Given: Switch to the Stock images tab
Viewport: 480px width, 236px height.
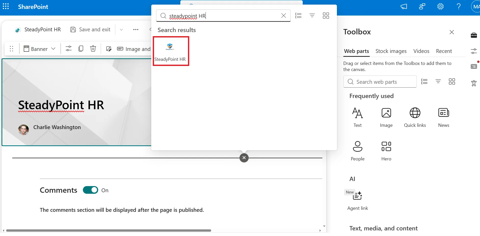Looking at the screenshot, I should 391,51.
